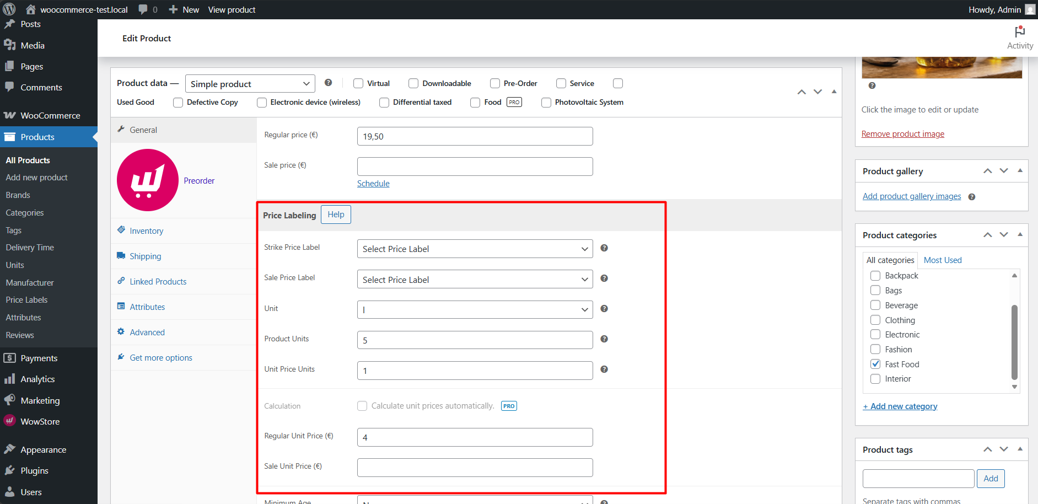Open the Unit selection dropdown
1038x504 pixels.
coord(474,309)
